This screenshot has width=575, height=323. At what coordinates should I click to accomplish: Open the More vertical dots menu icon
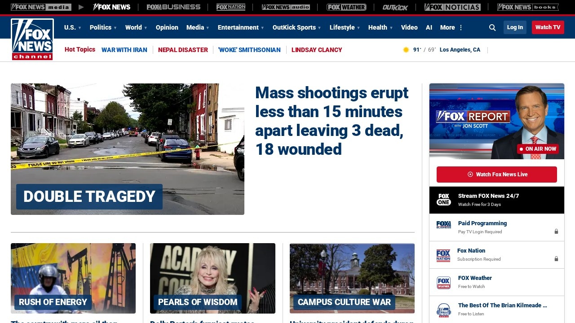(461, 27)
